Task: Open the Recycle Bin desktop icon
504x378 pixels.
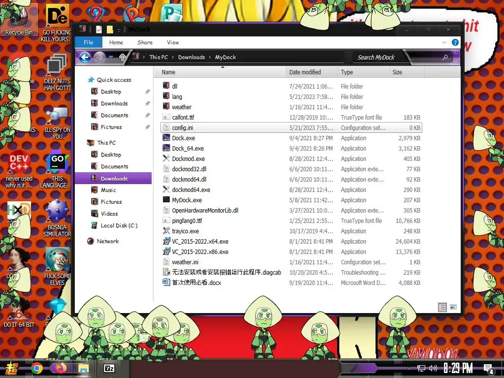Action: 19,19
